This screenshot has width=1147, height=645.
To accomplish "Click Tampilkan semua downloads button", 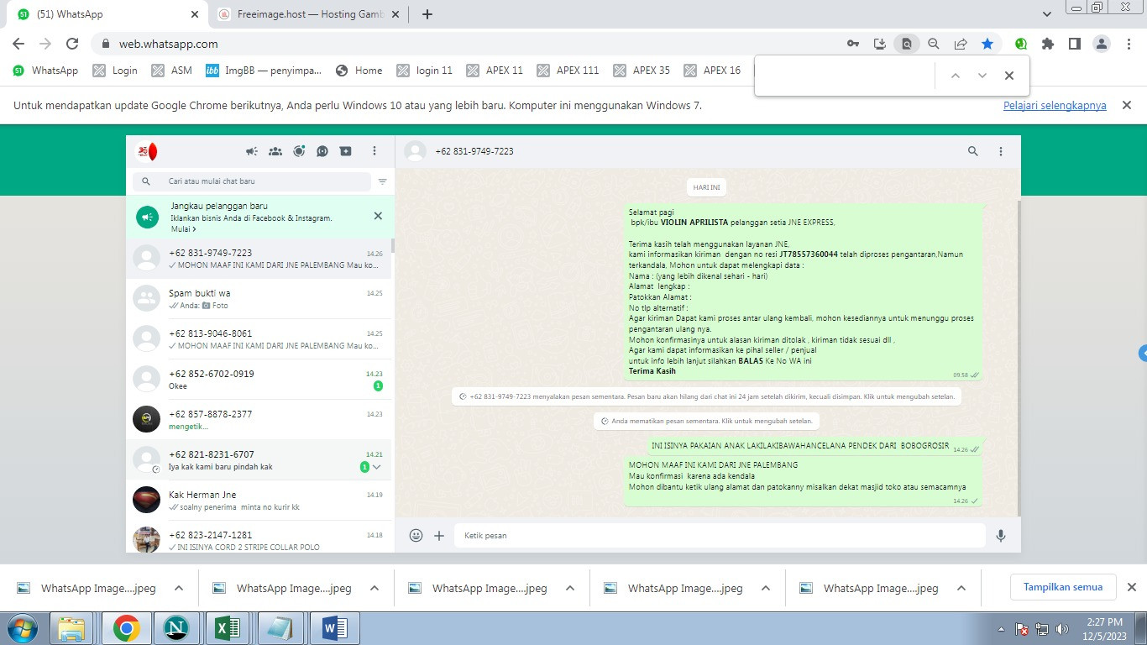I will pyautogui.click(x=1063, y=587).
